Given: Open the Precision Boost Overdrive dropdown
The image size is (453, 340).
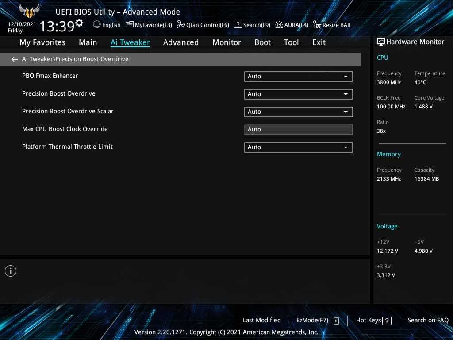Looking at the screenshot, I should [298, 94].
